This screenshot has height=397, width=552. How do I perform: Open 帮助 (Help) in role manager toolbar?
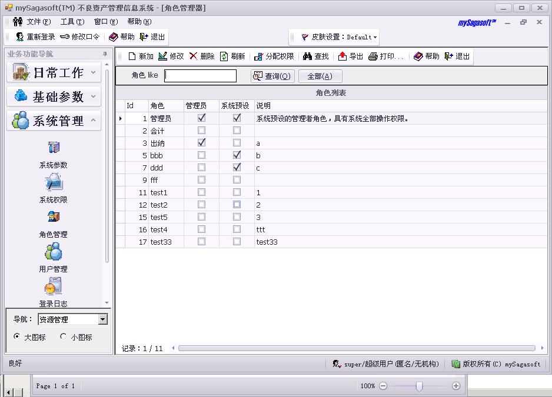pyautogui.click(x=427, y=56)
